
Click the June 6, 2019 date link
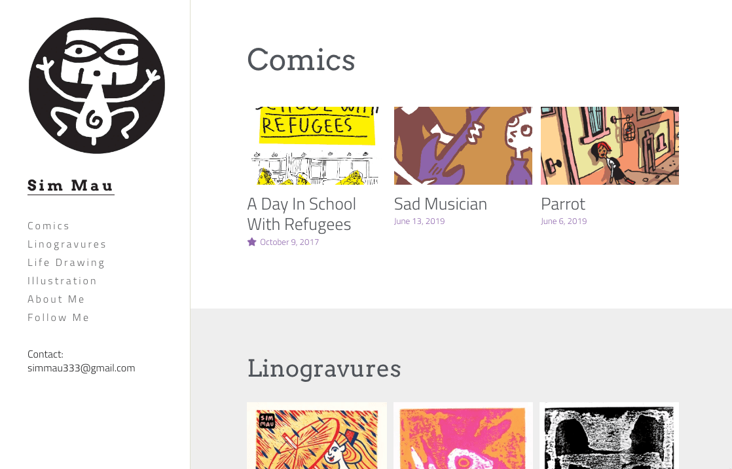tap(564, 221)
